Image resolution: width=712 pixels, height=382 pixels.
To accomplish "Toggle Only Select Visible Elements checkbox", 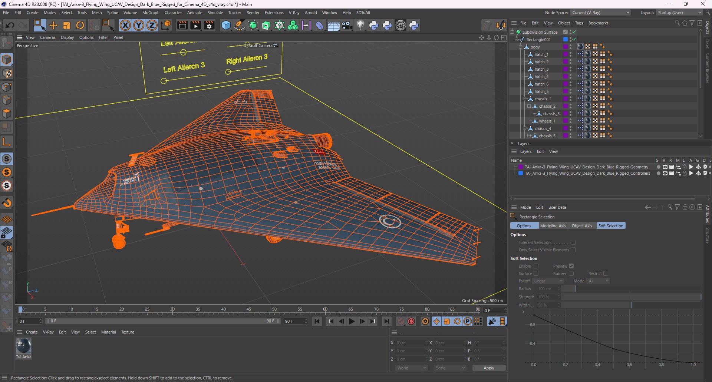I will point(573,250).
